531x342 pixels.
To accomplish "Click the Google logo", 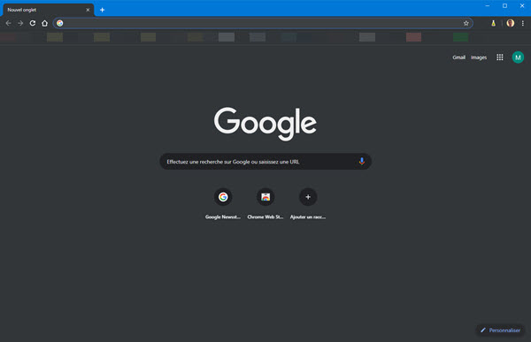I will coord(265,124).
